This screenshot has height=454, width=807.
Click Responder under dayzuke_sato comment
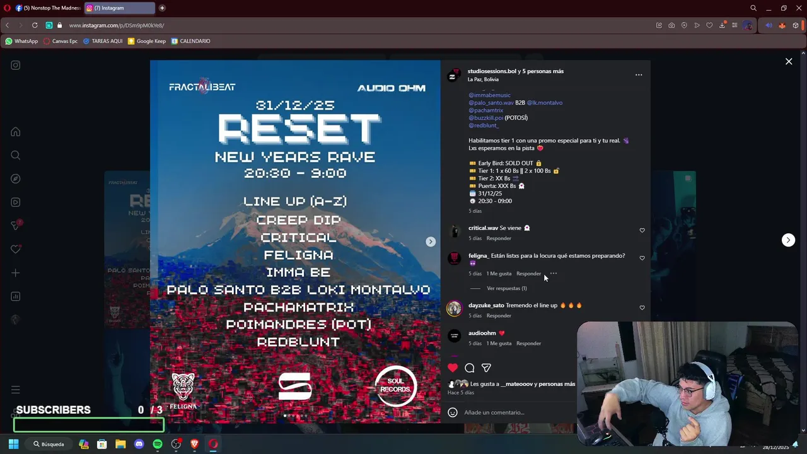499,315
